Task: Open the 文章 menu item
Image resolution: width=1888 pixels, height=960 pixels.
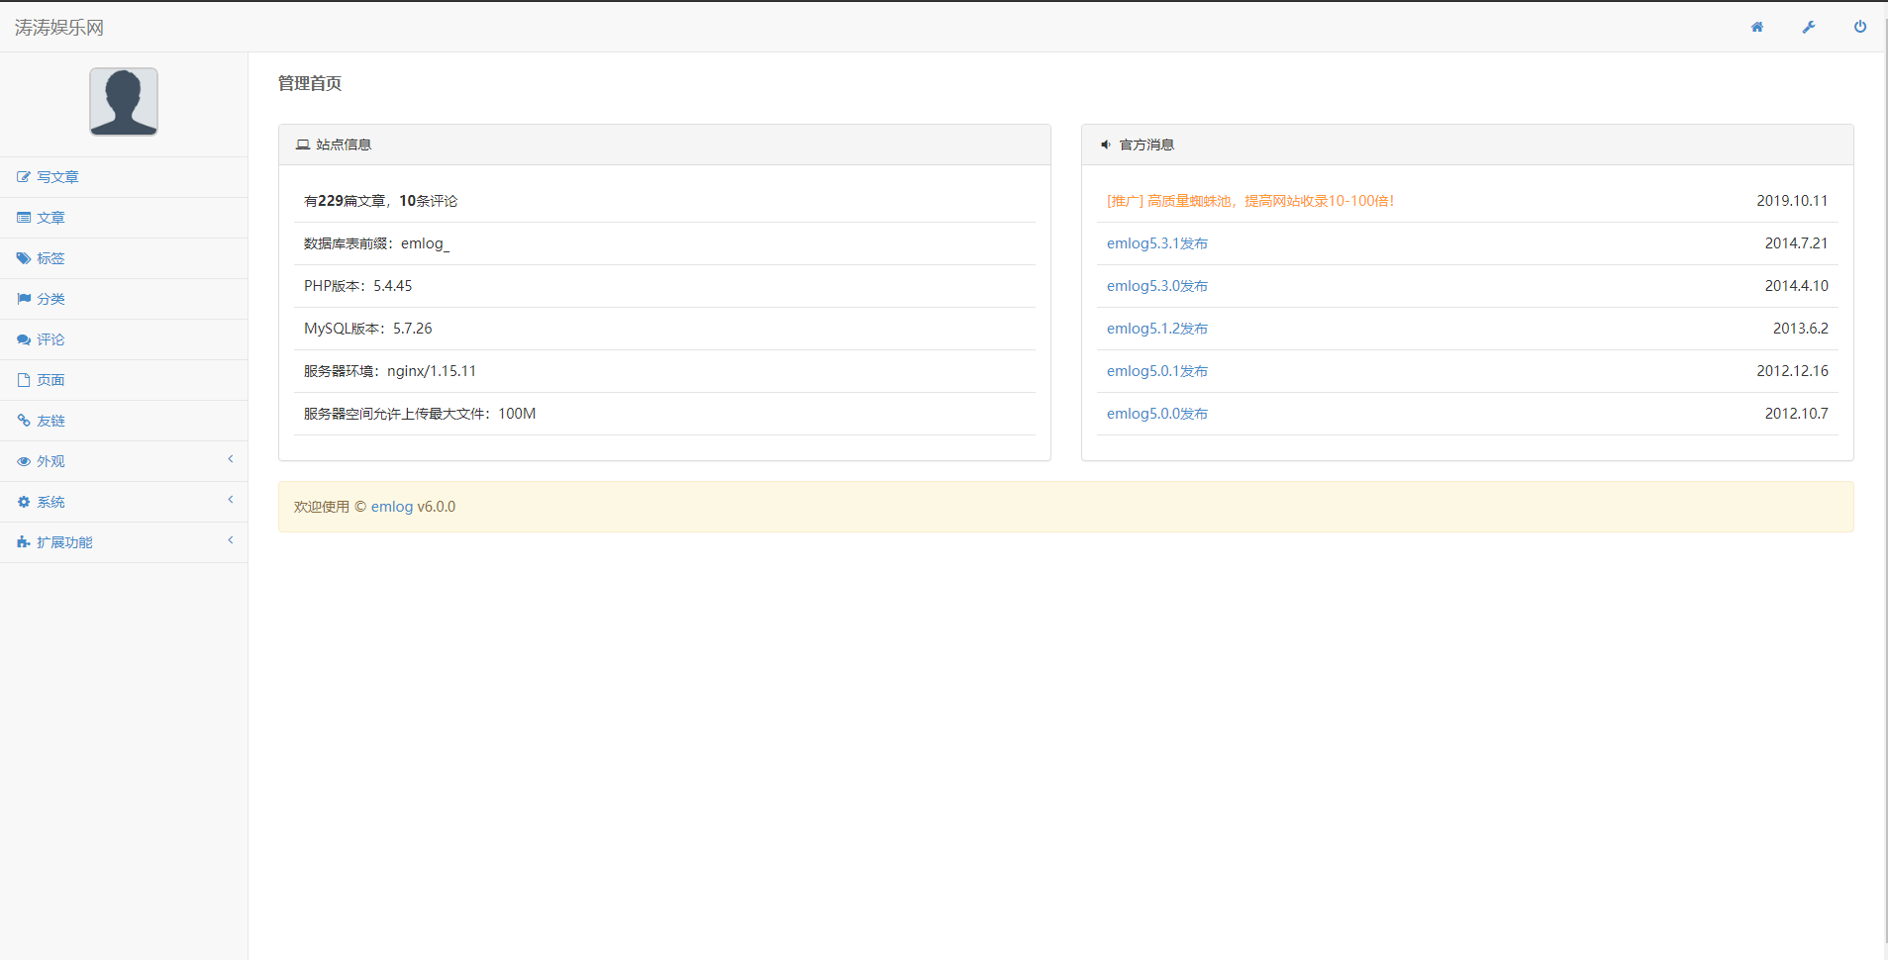Action: 50,218
